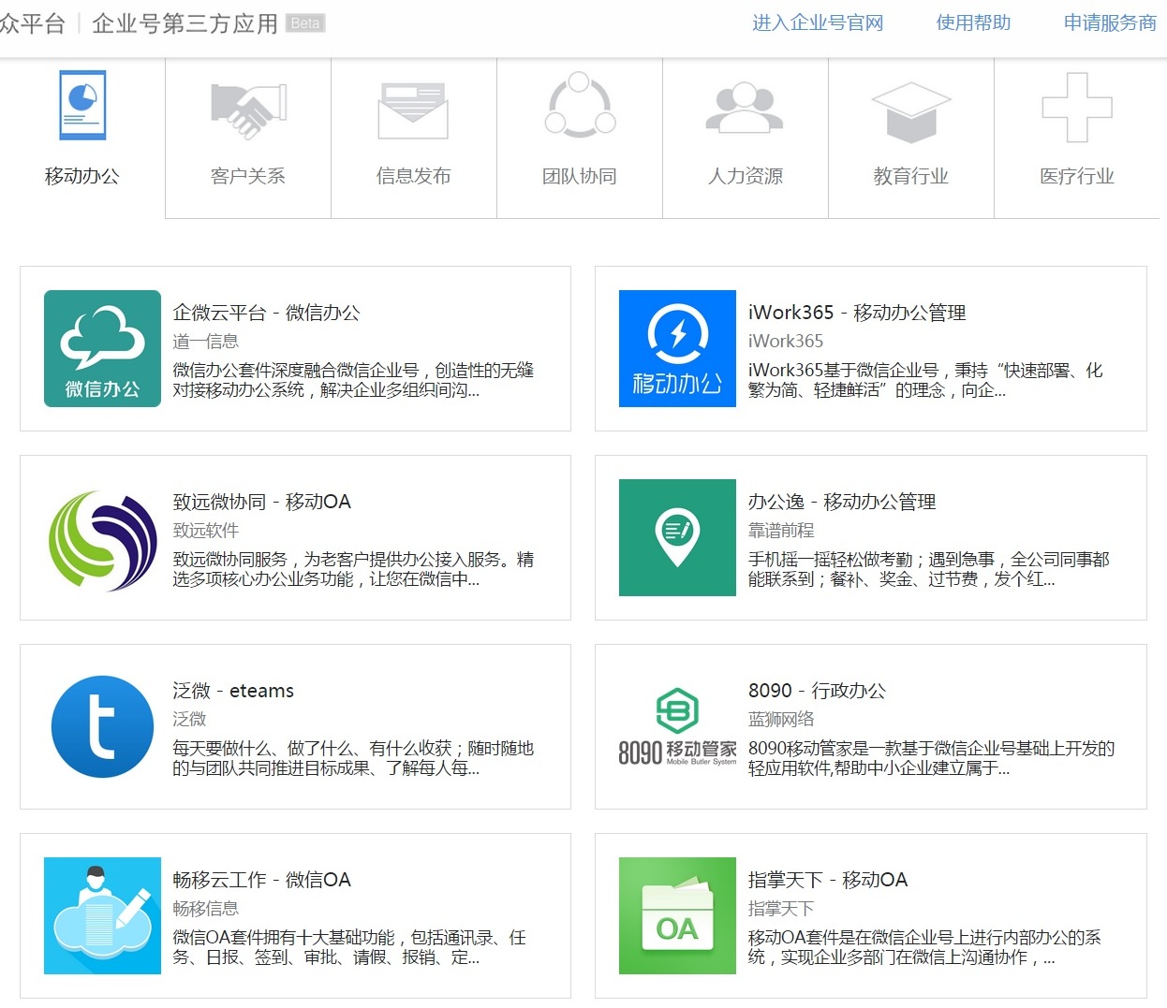Viewport: 1167px width, 1008px height.
Task: Open the title 8090 - 行政办公
Action: pyautogui.click(x=817, y=691)
